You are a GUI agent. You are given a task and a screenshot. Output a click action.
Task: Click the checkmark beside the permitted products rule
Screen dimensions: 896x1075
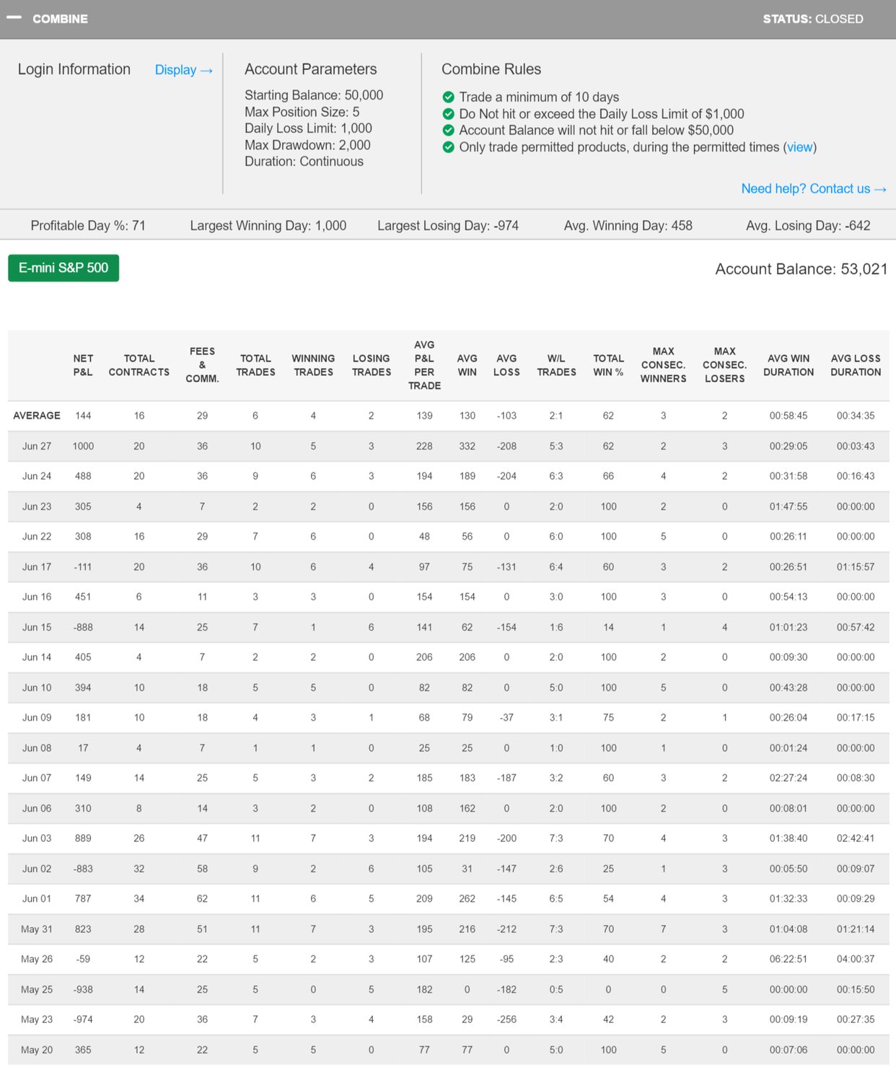point(449,146)
